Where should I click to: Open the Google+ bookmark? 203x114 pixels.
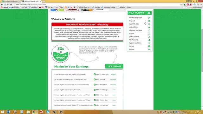click(4, 7)
